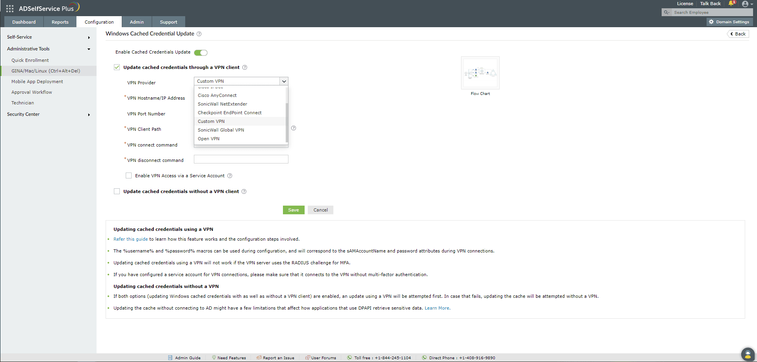Screen dimensions: 757x362
Task: Open the Refer this guide link
Action: pos(130,239)
